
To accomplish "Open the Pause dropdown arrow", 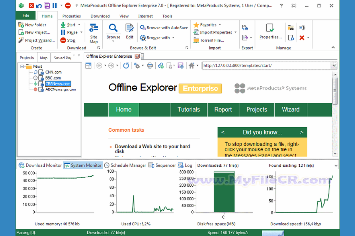I will click(81, 32).
